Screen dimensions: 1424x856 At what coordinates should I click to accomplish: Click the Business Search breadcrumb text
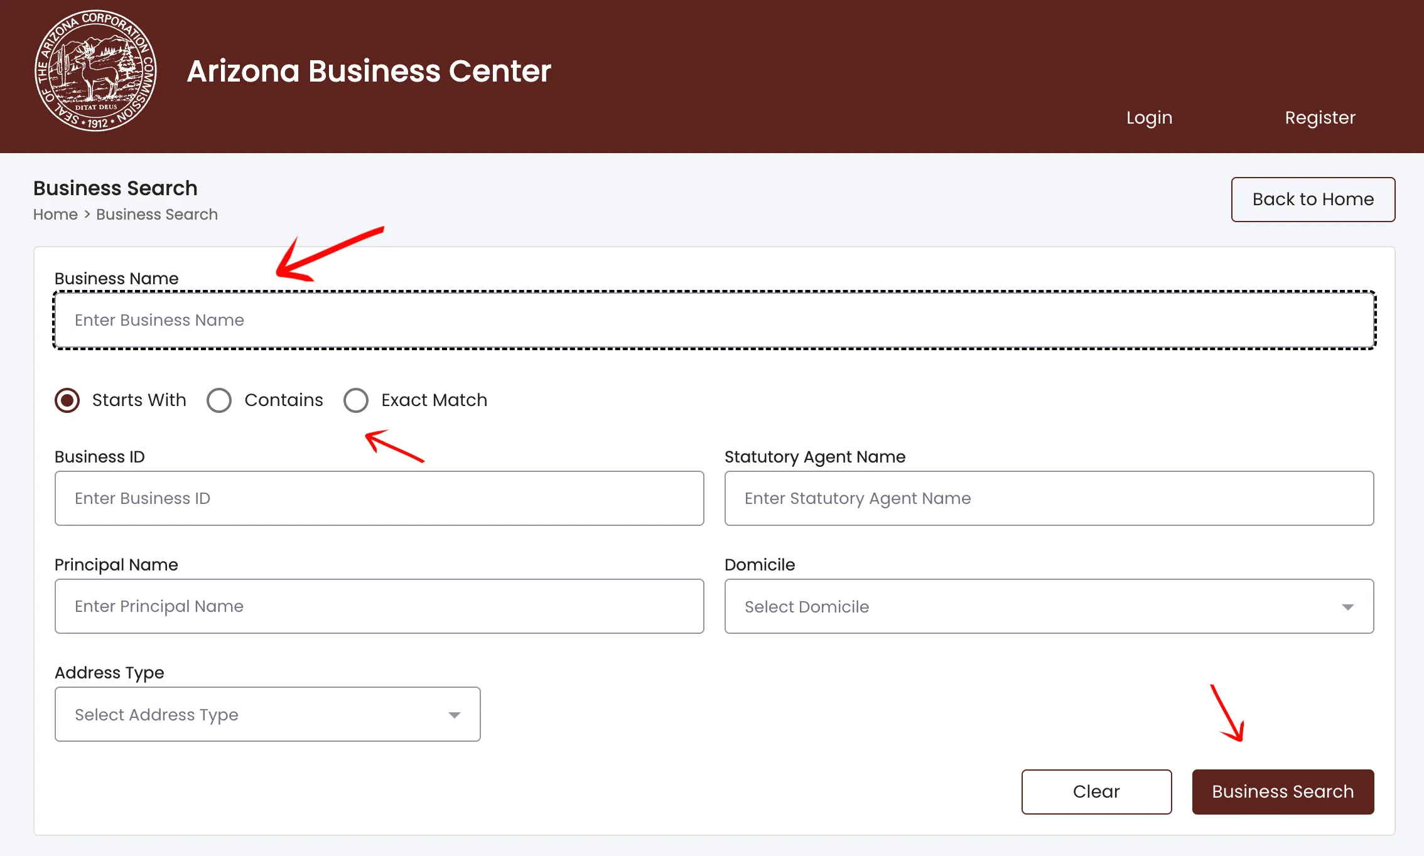[157, 215]
